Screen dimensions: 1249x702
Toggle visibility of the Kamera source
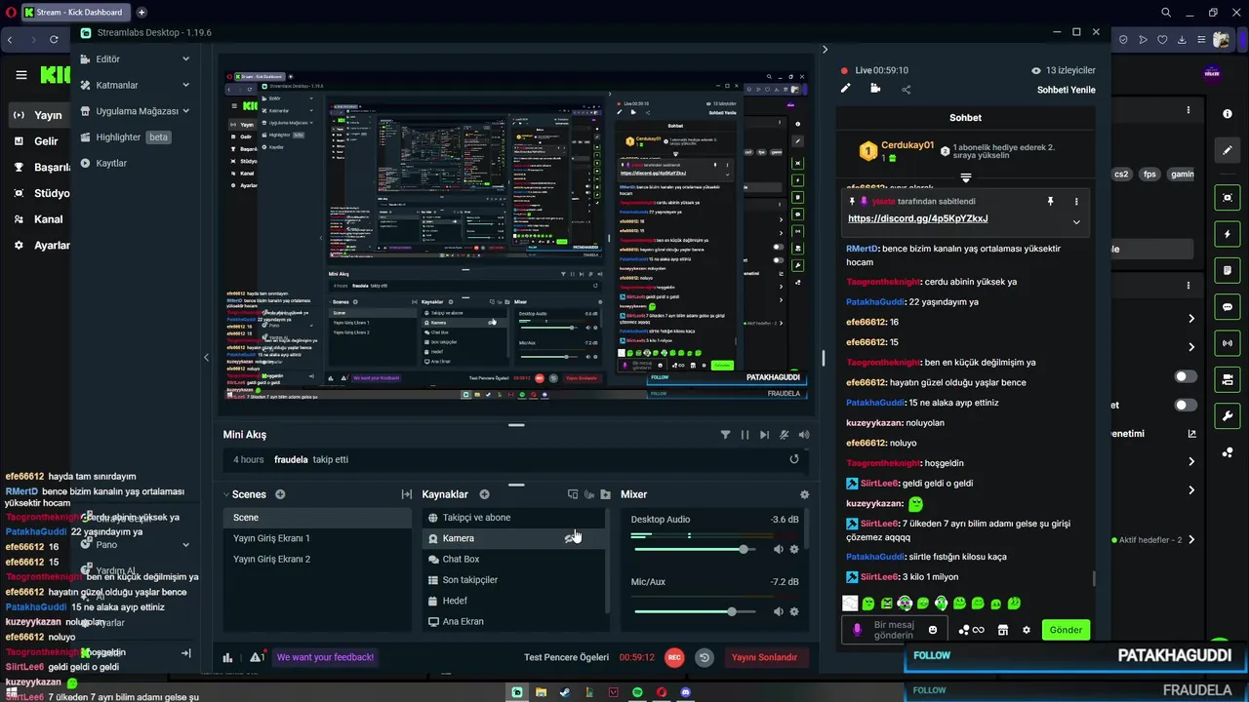tap(572, 538)
